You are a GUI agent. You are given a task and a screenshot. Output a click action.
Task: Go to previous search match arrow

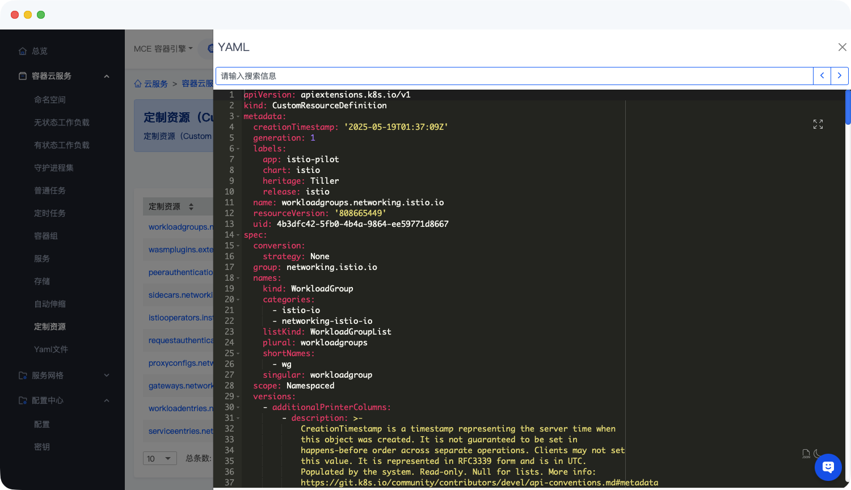click(822, 75)
